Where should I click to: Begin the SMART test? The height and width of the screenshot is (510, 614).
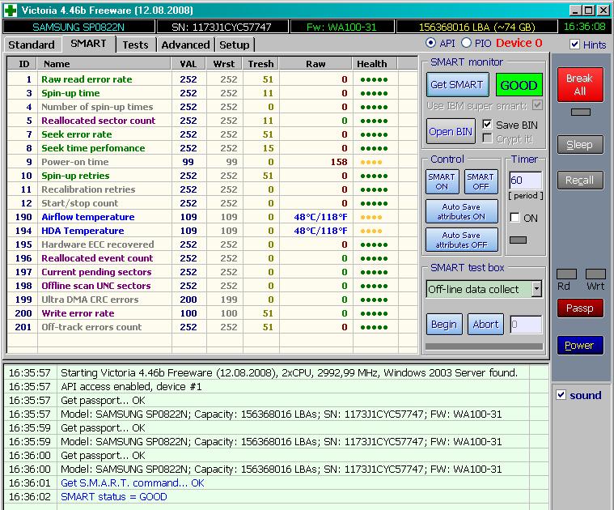(444, 325)
